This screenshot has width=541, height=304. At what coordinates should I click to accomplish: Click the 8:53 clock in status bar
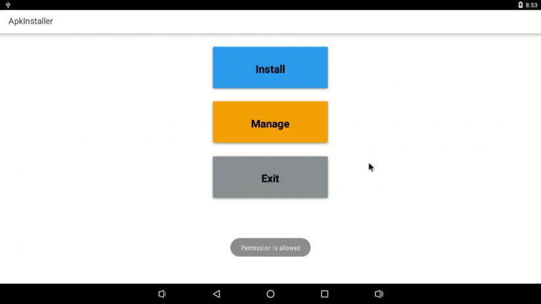click(531, 5)
